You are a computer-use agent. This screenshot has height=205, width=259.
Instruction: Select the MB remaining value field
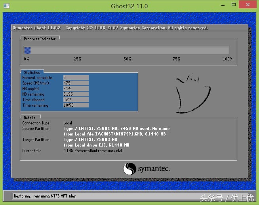click(x=76, y=94)
